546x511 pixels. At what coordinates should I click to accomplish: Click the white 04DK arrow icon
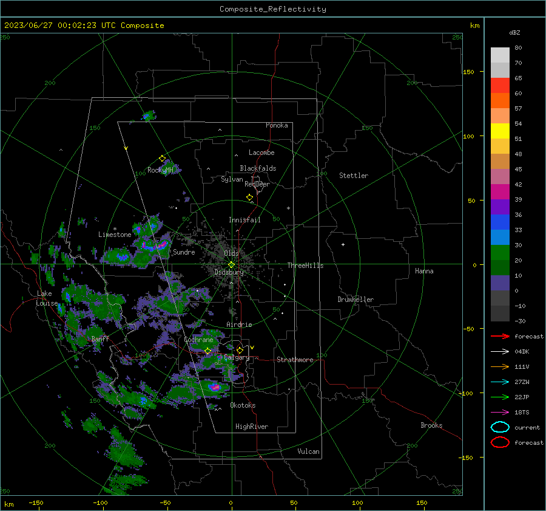500,352
